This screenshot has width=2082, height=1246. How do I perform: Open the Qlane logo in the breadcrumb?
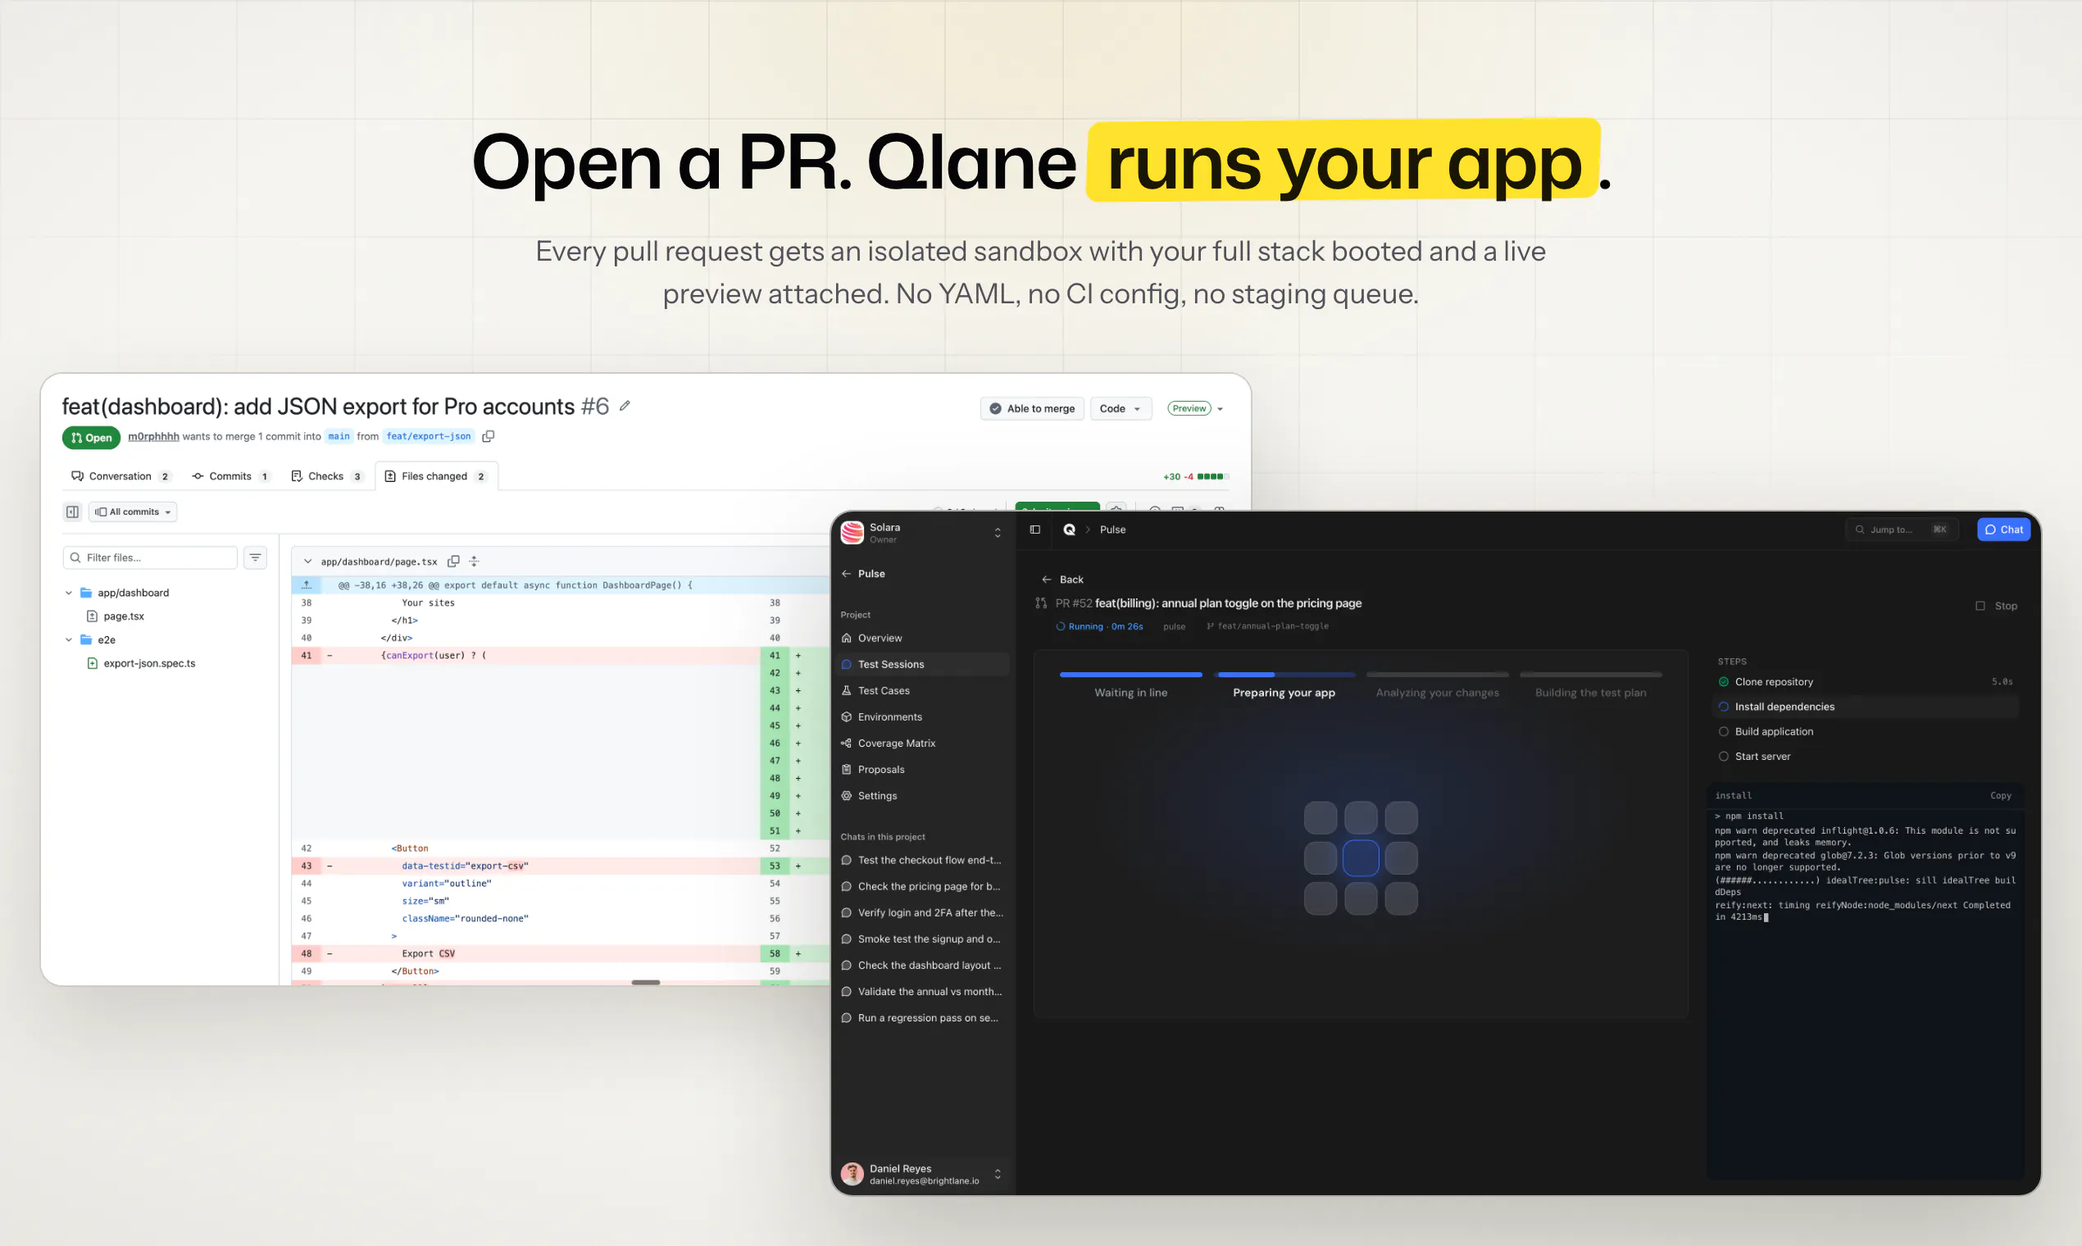pos(1069,529)
